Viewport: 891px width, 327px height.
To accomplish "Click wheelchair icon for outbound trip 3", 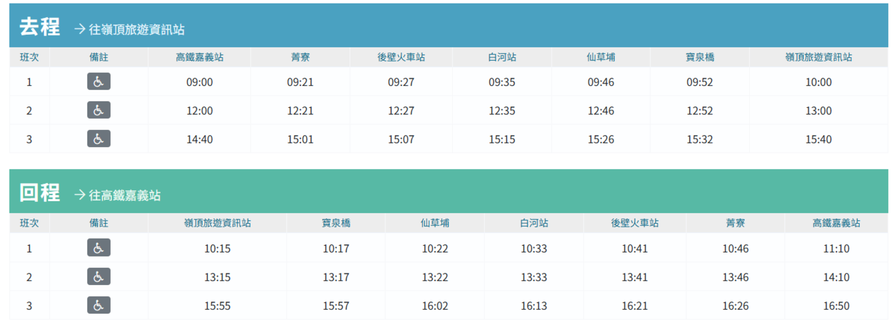I will 99,139.
